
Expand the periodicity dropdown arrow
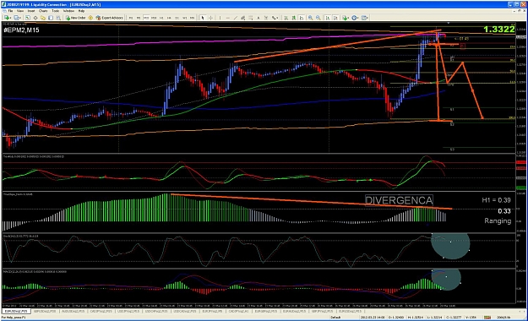tap(357, 18)
